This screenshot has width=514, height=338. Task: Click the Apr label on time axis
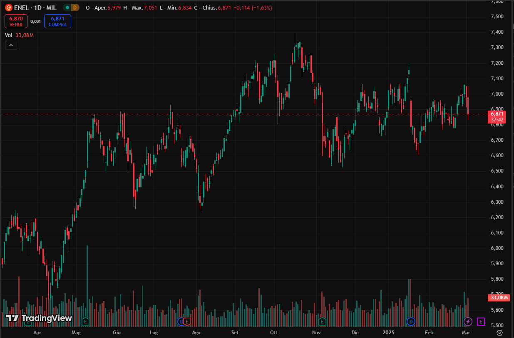(37, 333)
